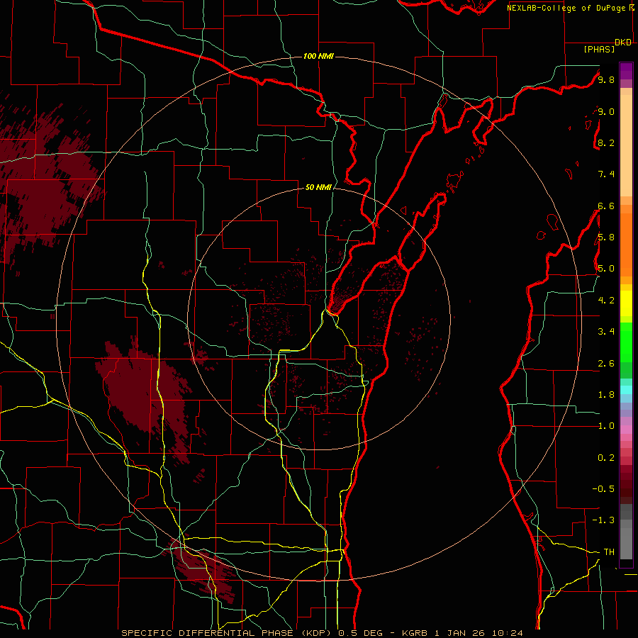Click the 9.8 value on the color scale
This screenshot has width=638, height=638.
tap(606, 80)
